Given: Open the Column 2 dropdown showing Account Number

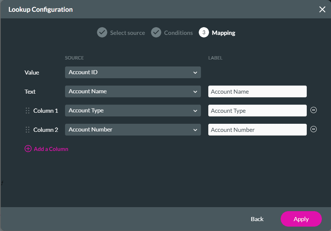Looking at the screenshot, I should pos(133,129).
